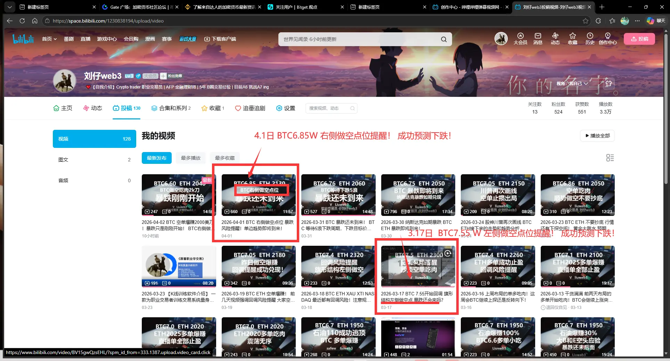Switch the video list layout with the list-view icon
The width and height of the screenshot is (670, 361).
coord(610,158)
